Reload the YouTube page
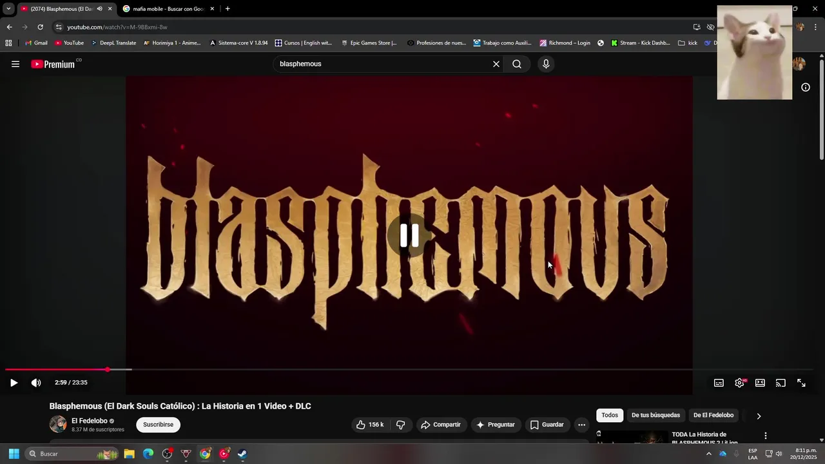 40,27
